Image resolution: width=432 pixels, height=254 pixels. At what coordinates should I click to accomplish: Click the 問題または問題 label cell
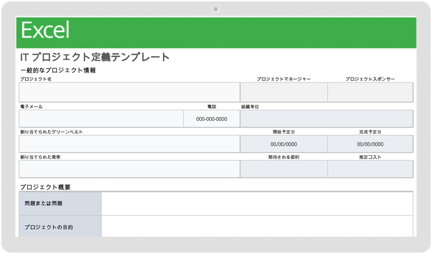tap(60, 203)
